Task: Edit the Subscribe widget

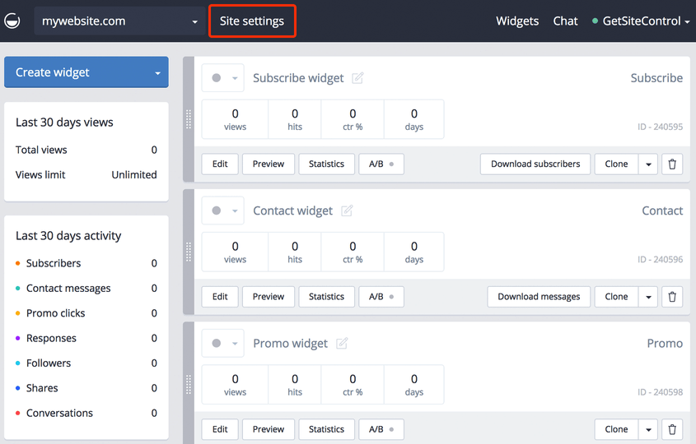Action: click(220, 164)
